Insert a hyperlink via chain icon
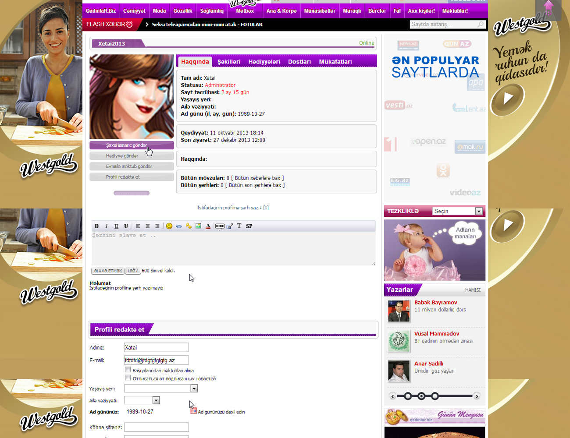 point(179,226)
